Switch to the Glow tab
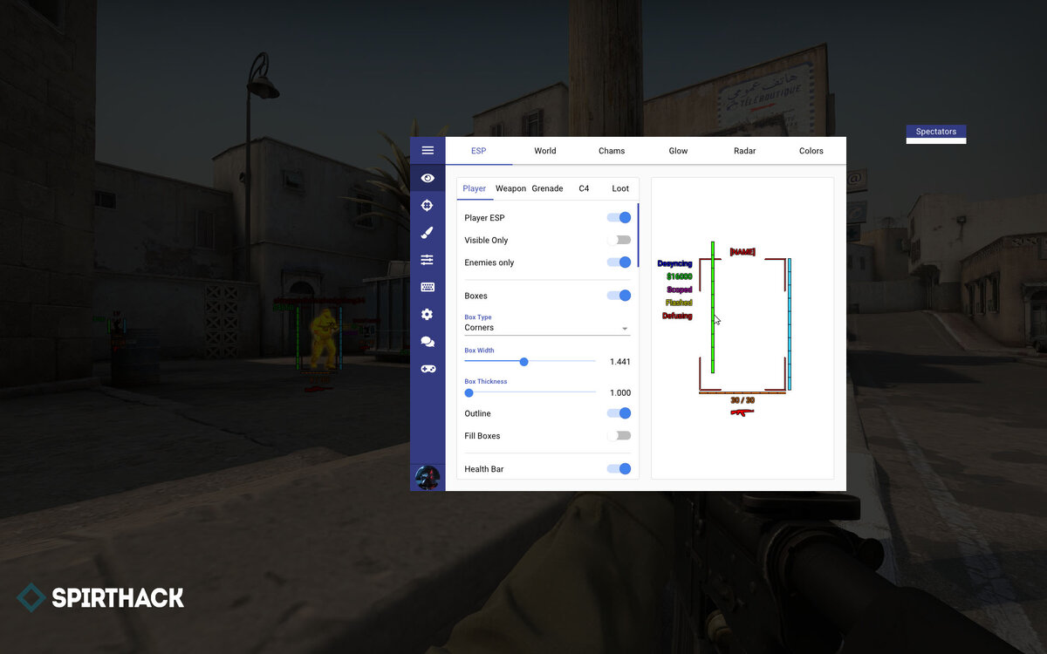 tap(678, 151)
